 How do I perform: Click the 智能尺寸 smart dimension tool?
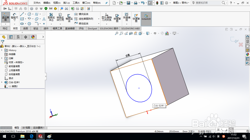pyautogui.click(x=14, y=17)
